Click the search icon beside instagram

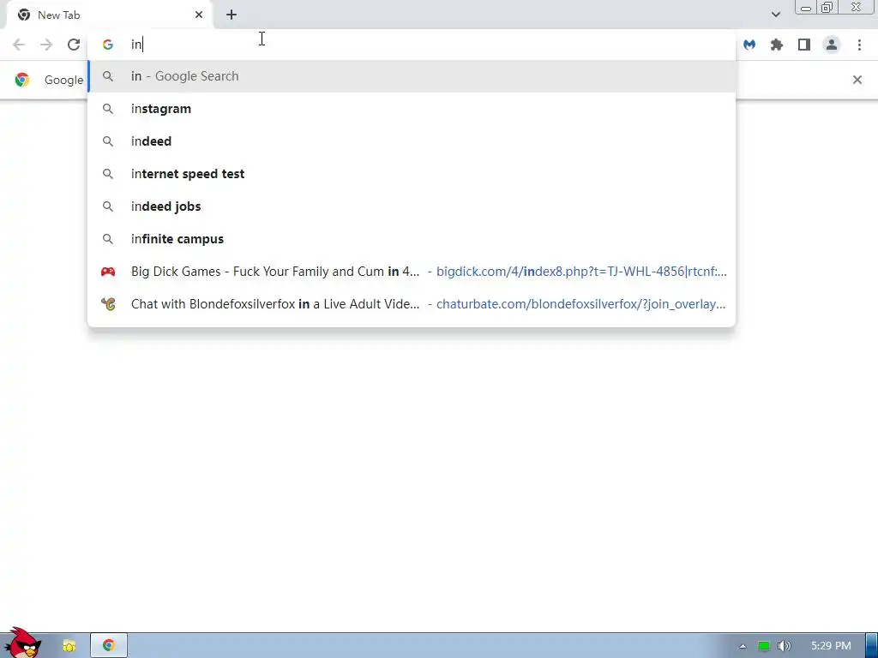[108, 109]
